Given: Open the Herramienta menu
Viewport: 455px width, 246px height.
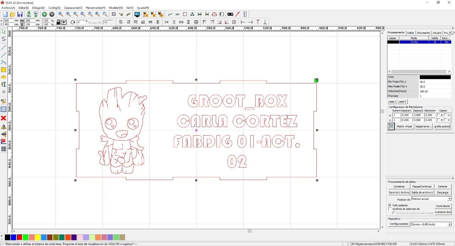Looking at the screenshot, I should click(96, 7).
